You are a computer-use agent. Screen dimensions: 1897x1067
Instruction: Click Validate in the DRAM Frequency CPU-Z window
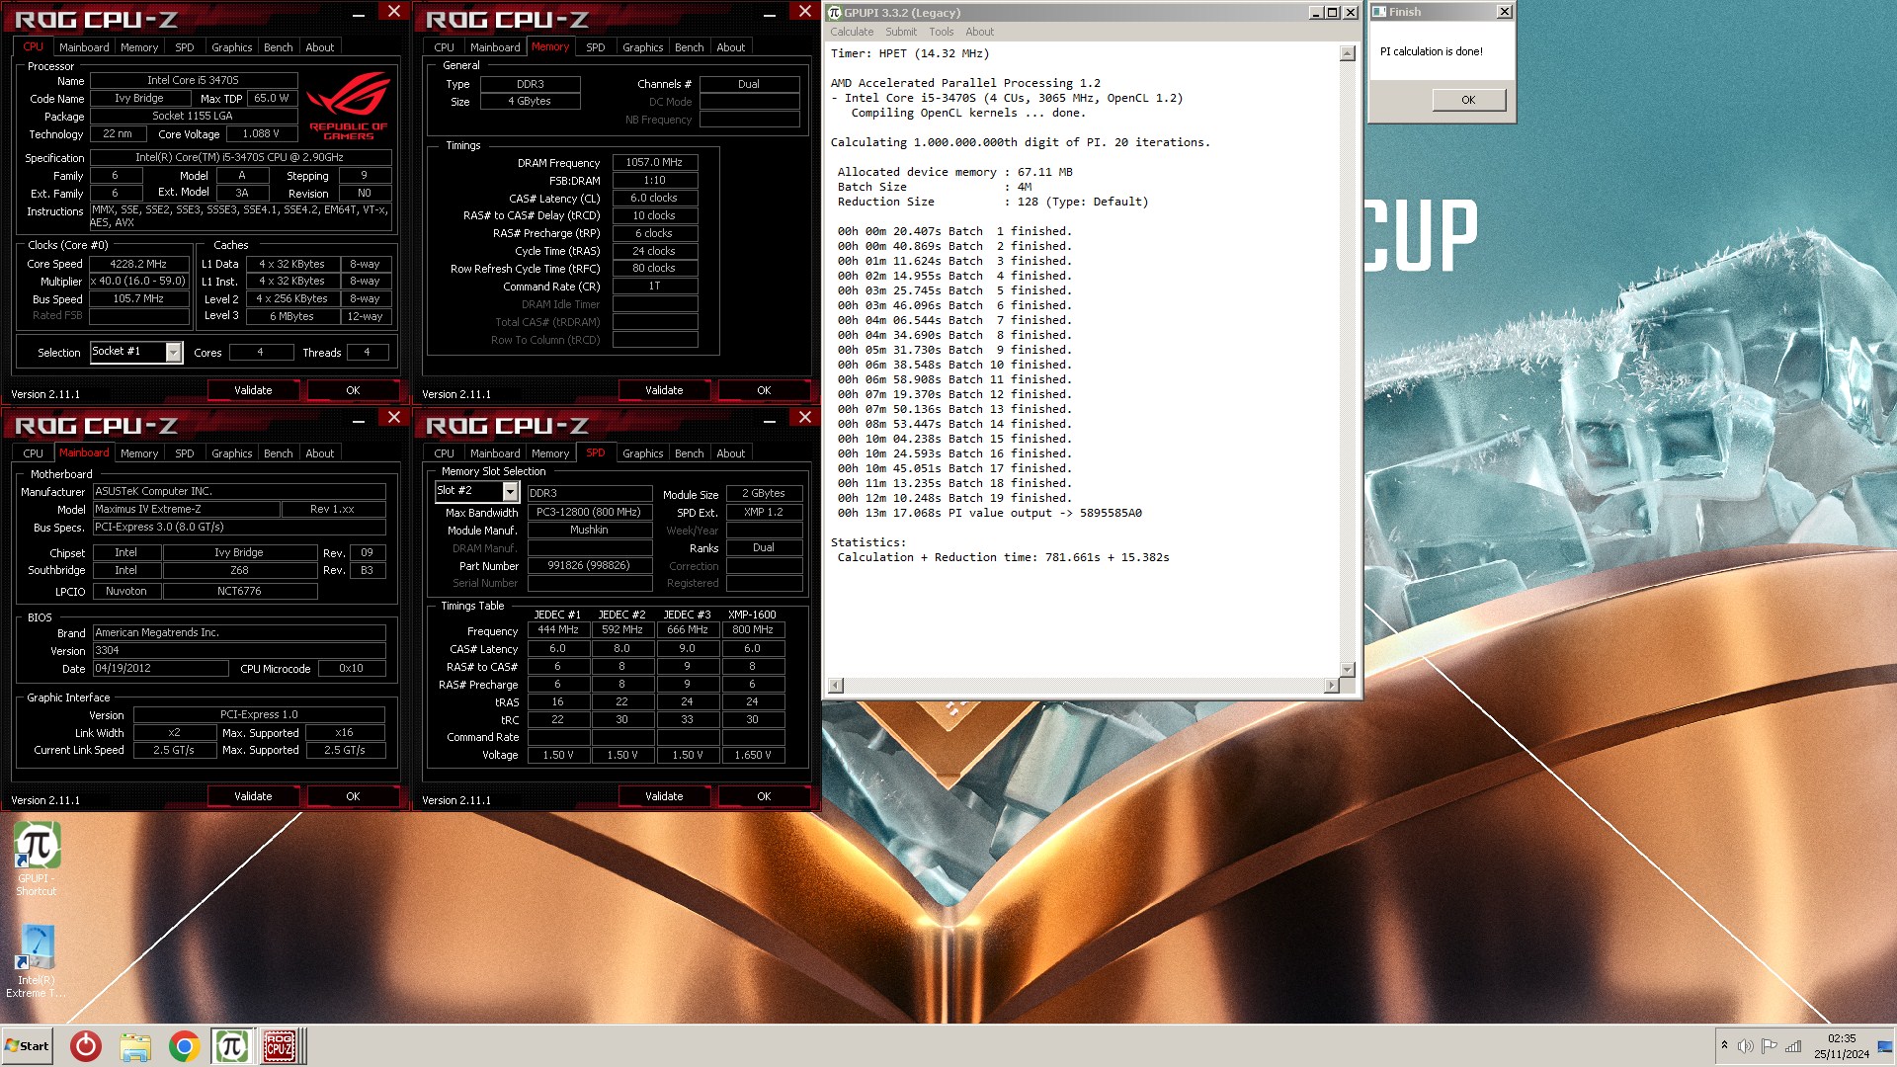point(664,390)
